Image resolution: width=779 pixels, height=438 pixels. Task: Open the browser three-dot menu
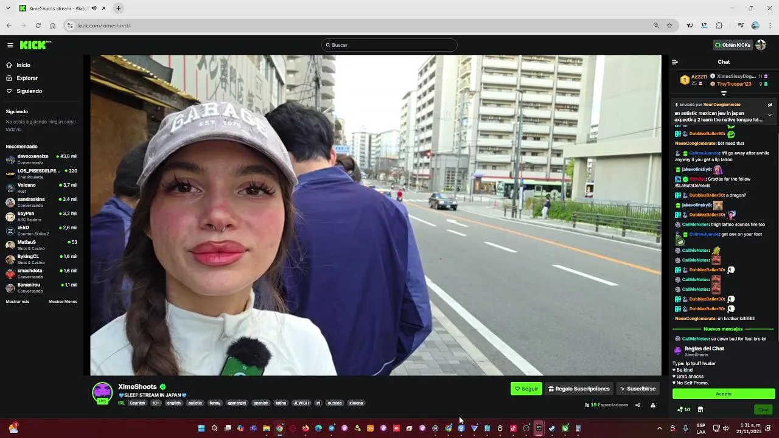click(x=770, y=26)
